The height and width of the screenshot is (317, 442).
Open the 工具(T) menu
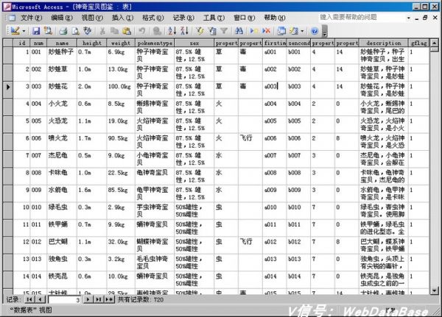(214, 18)
